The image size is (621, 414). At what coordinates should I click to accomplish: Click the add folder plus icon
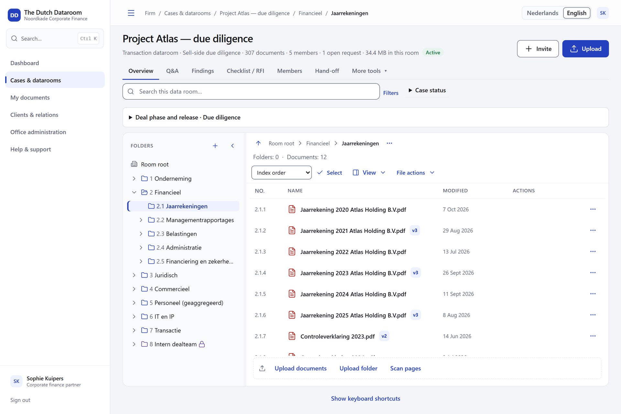pyautogui.click(x=215, y=146)
